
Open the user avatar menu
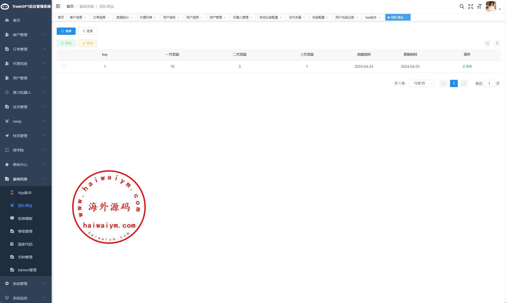(x=491, y=6)
